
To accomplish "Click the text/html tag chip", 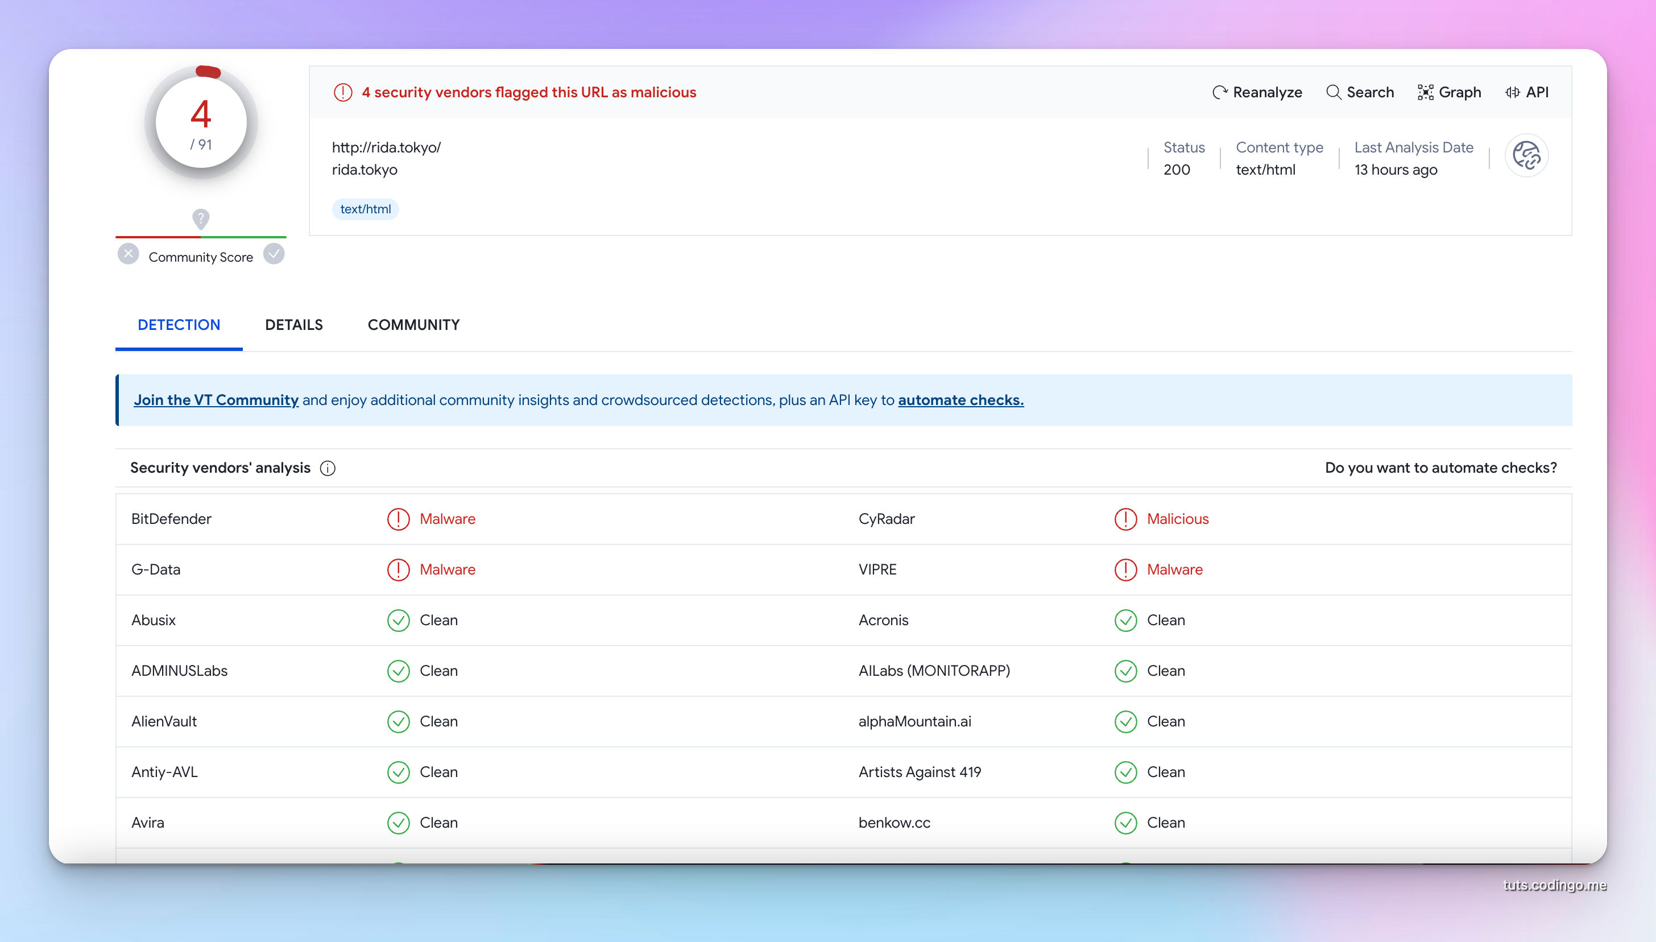I will pyautogui.click(x=365, y=209).
